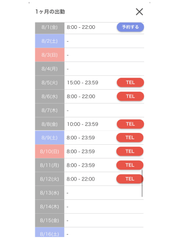
Task: Select the blue 8/2(土) date cell
Action: coord(50,41)
